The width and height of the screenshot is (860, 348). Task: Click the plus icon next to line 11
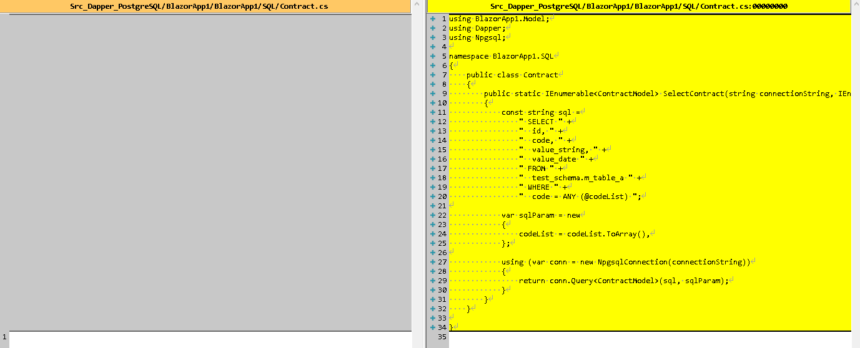(432, 112)
